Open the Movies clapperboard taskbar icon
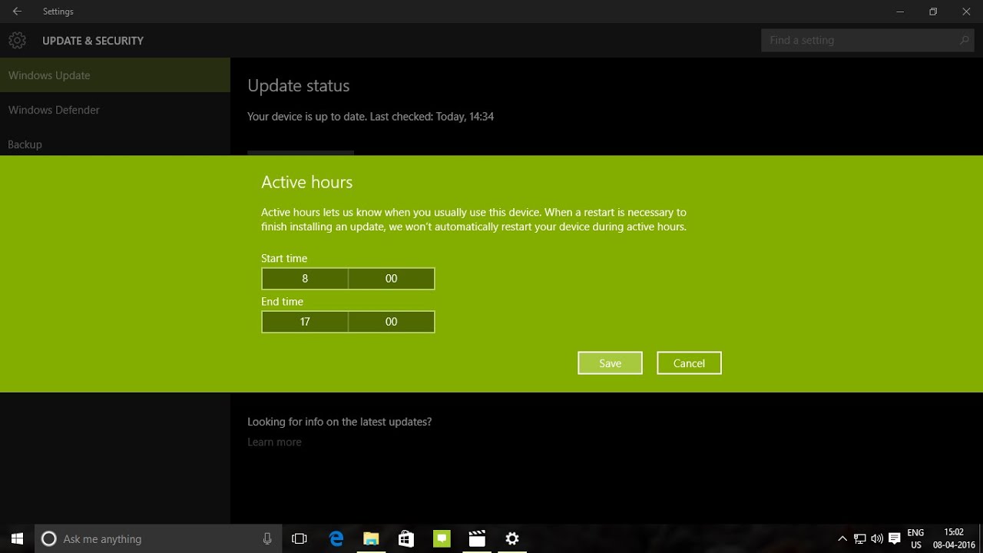 (x=477, y=538)
